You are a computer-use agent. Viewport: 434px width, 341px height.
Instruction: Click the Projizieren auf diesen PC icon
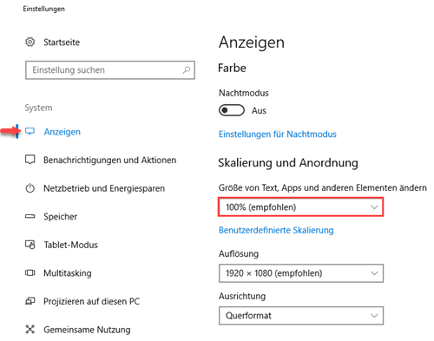tap(30, 301)
